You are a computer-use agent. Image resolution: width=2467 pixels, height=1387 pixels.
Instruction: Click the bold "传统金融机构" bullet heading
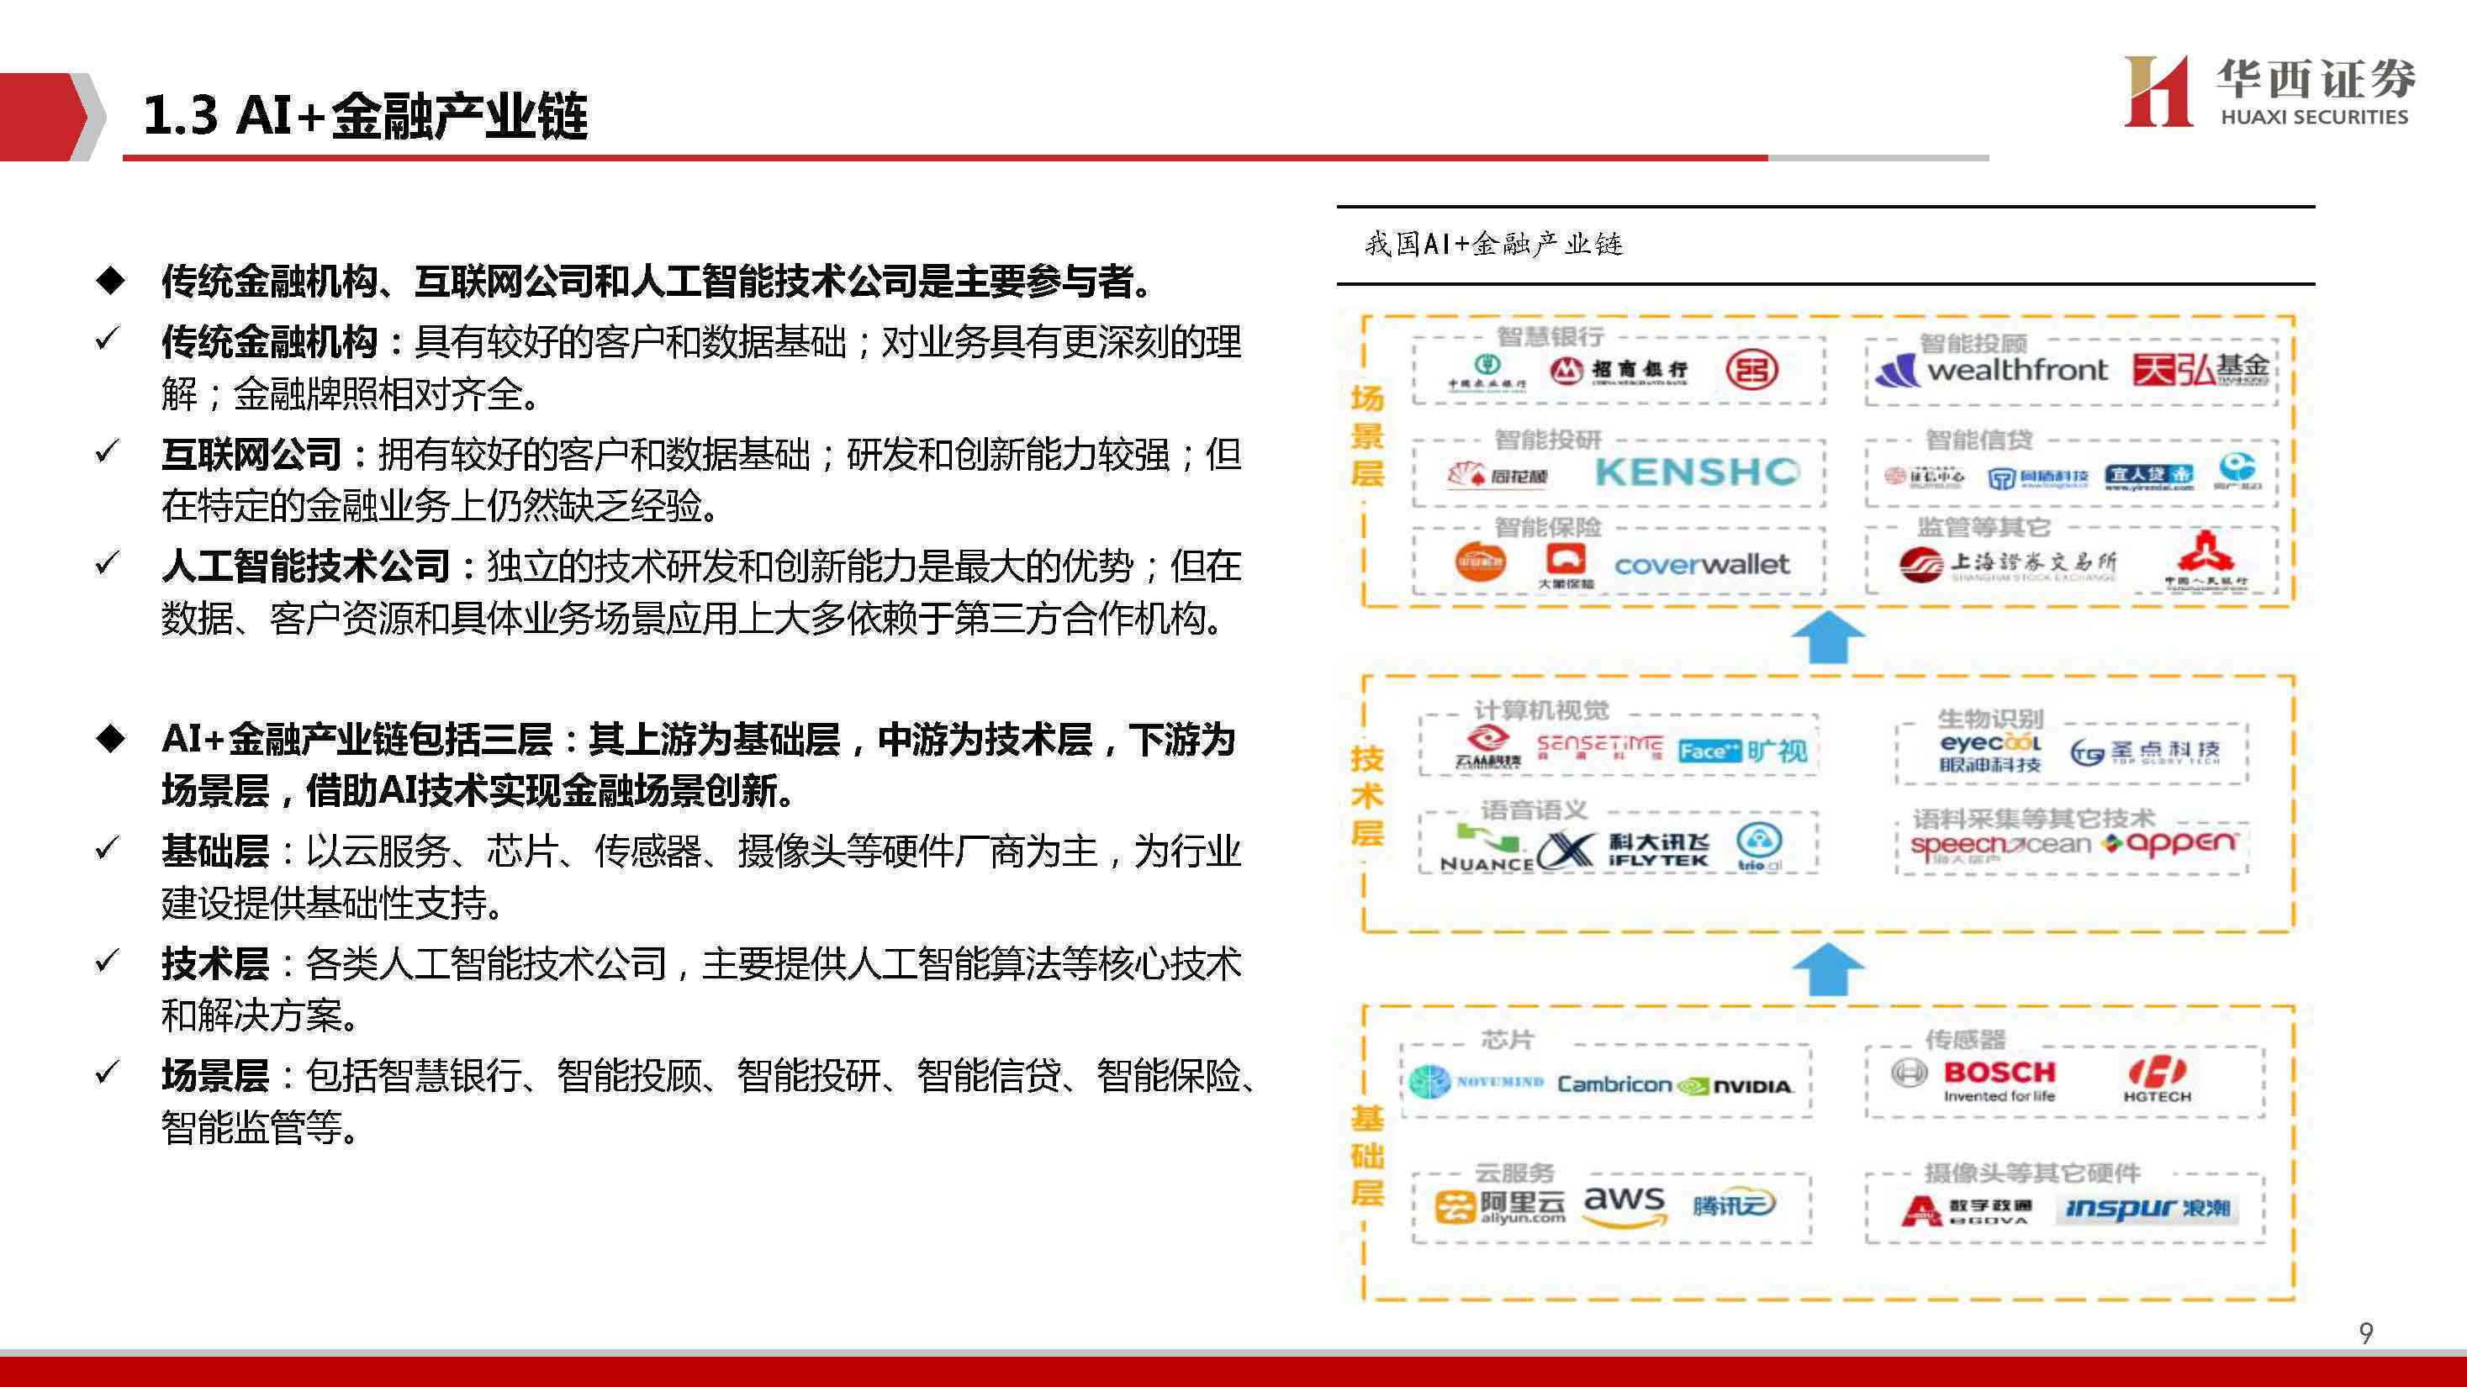pos(269,342)
